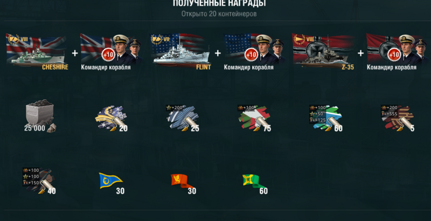
Task: Click the opened 20 containers subtitle text
Action: (x=219, y=13)
